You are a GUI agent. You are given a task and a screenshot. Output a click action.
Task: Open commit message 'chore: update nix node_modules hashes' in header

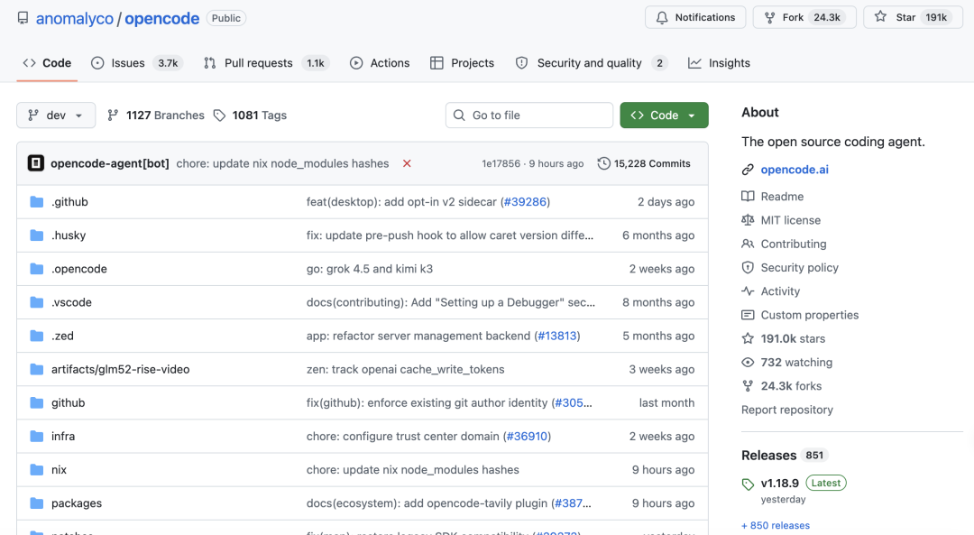point(282,163)
